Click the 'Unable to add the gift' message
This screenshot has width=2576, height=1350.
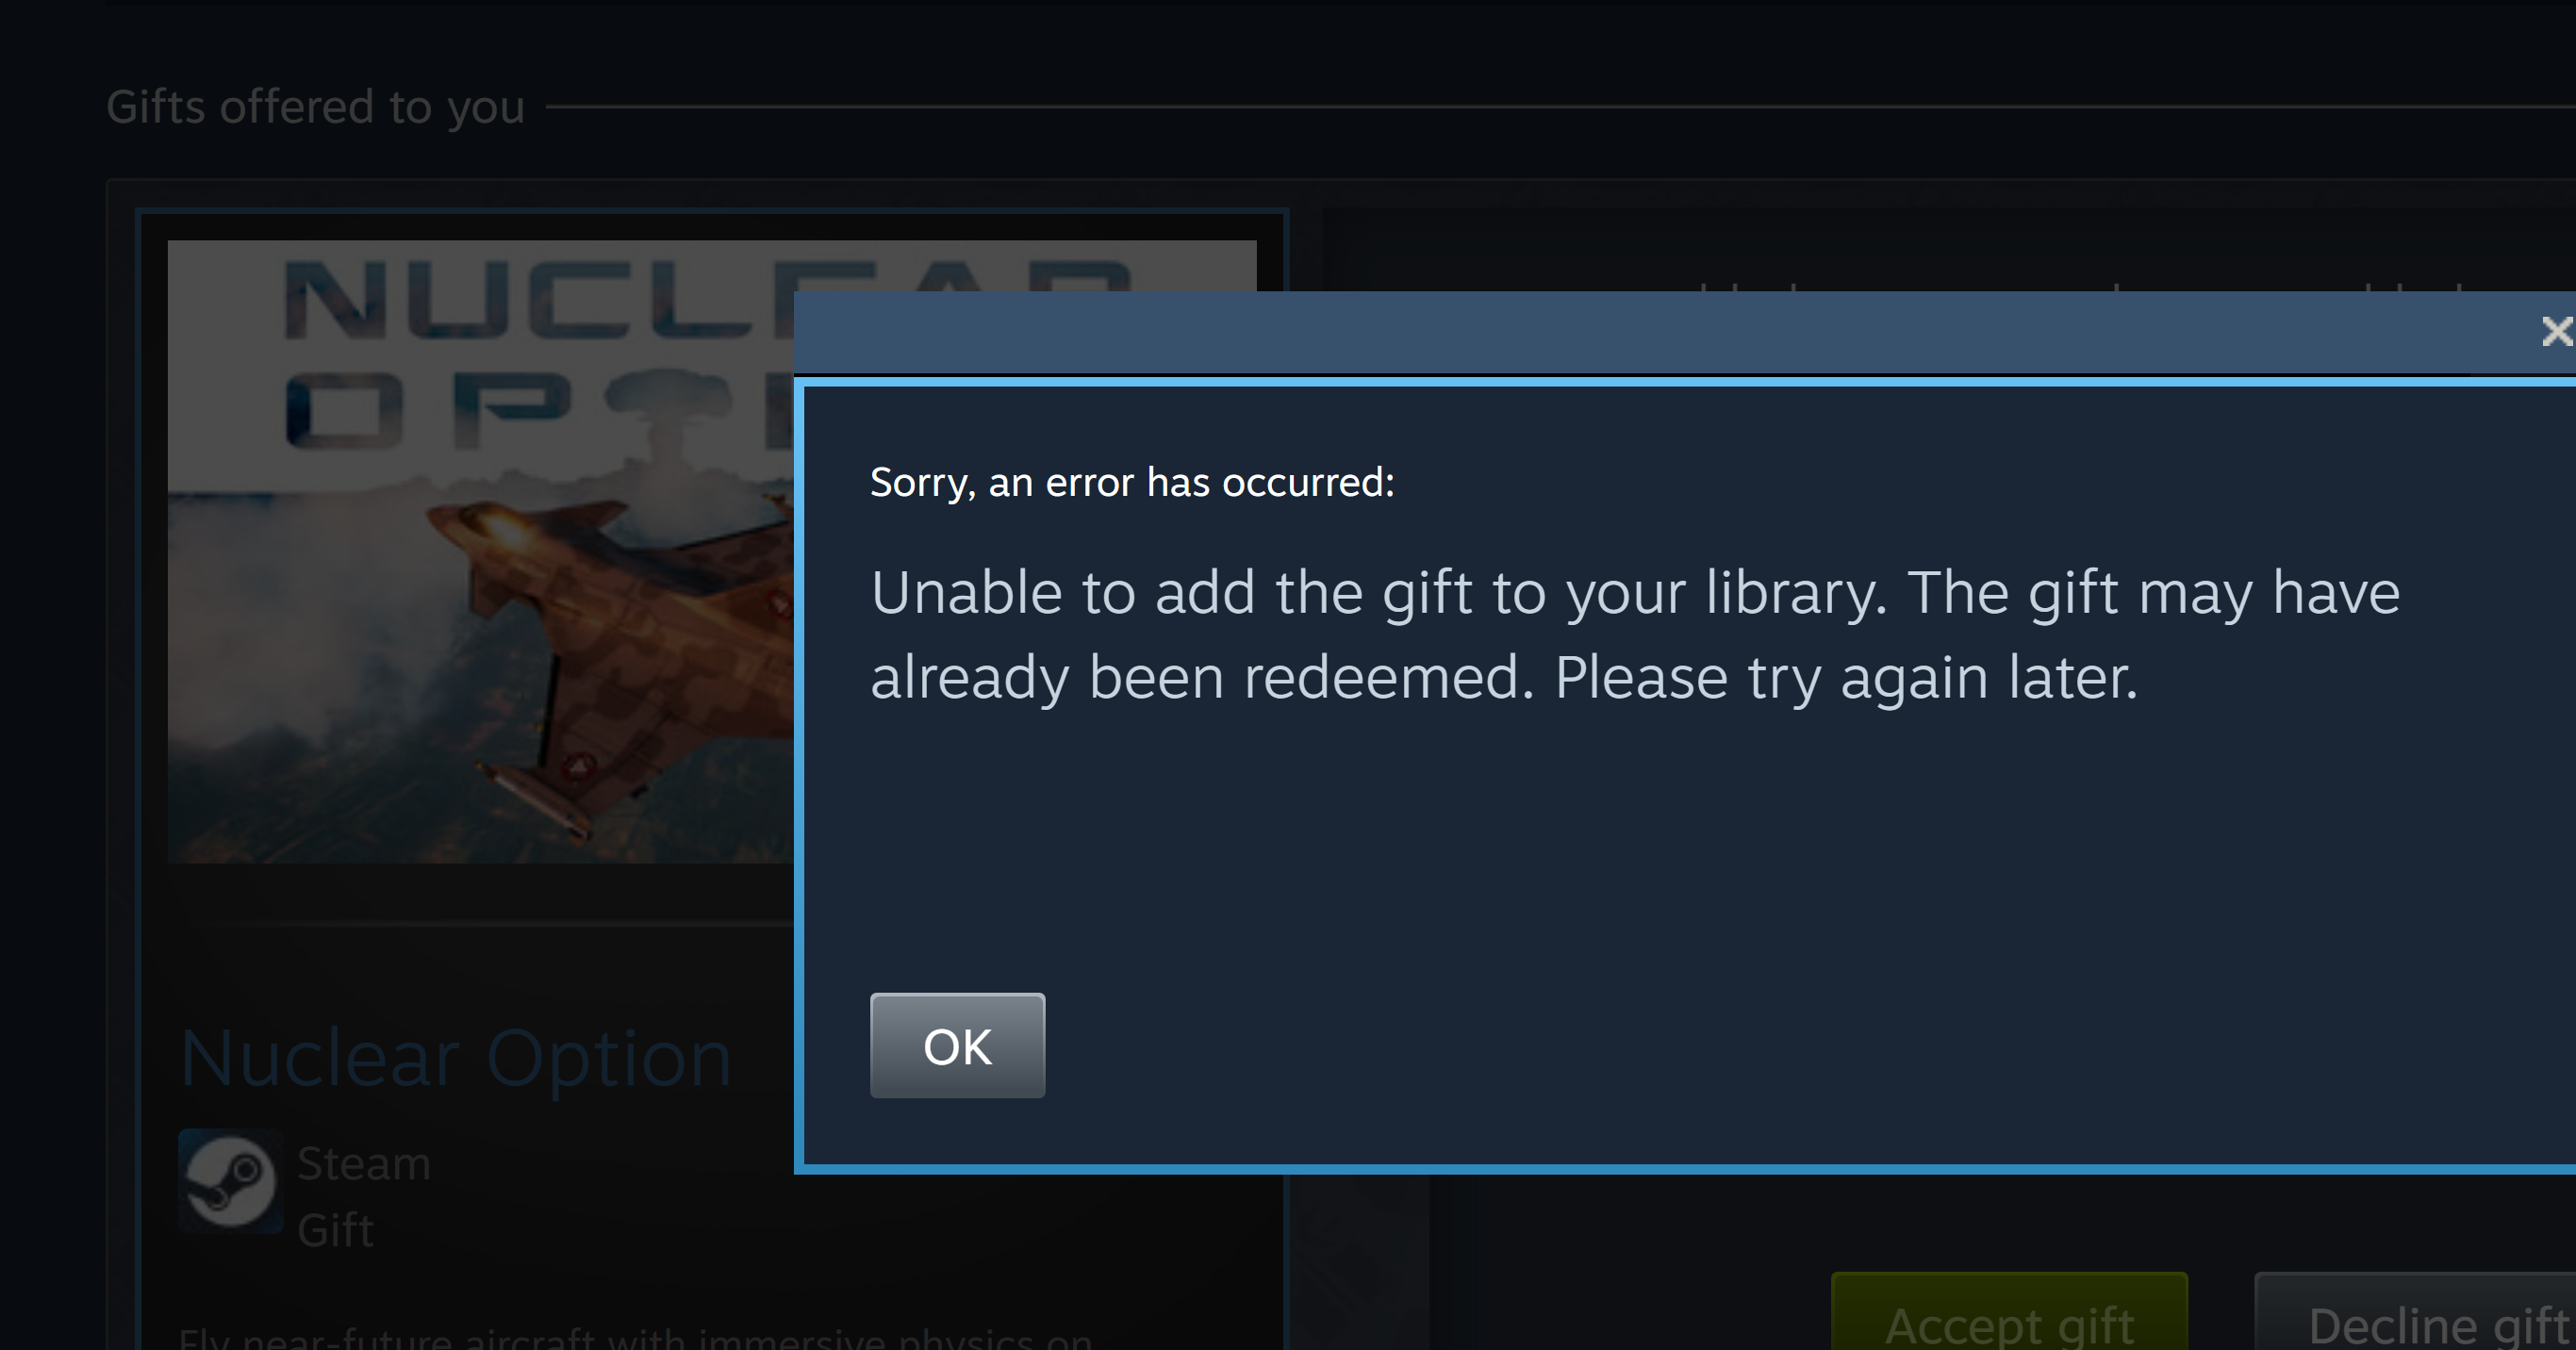1635,593
